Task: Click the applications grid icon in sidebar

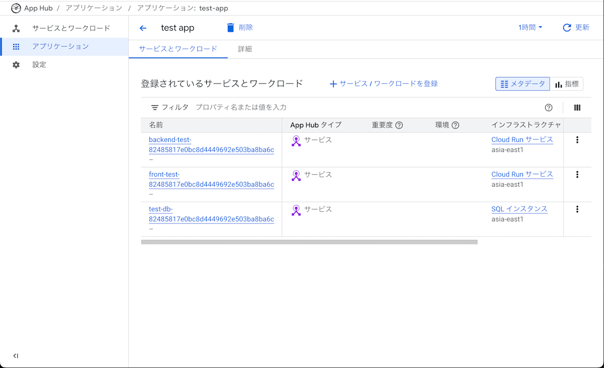Action: (x=16, y=46)
